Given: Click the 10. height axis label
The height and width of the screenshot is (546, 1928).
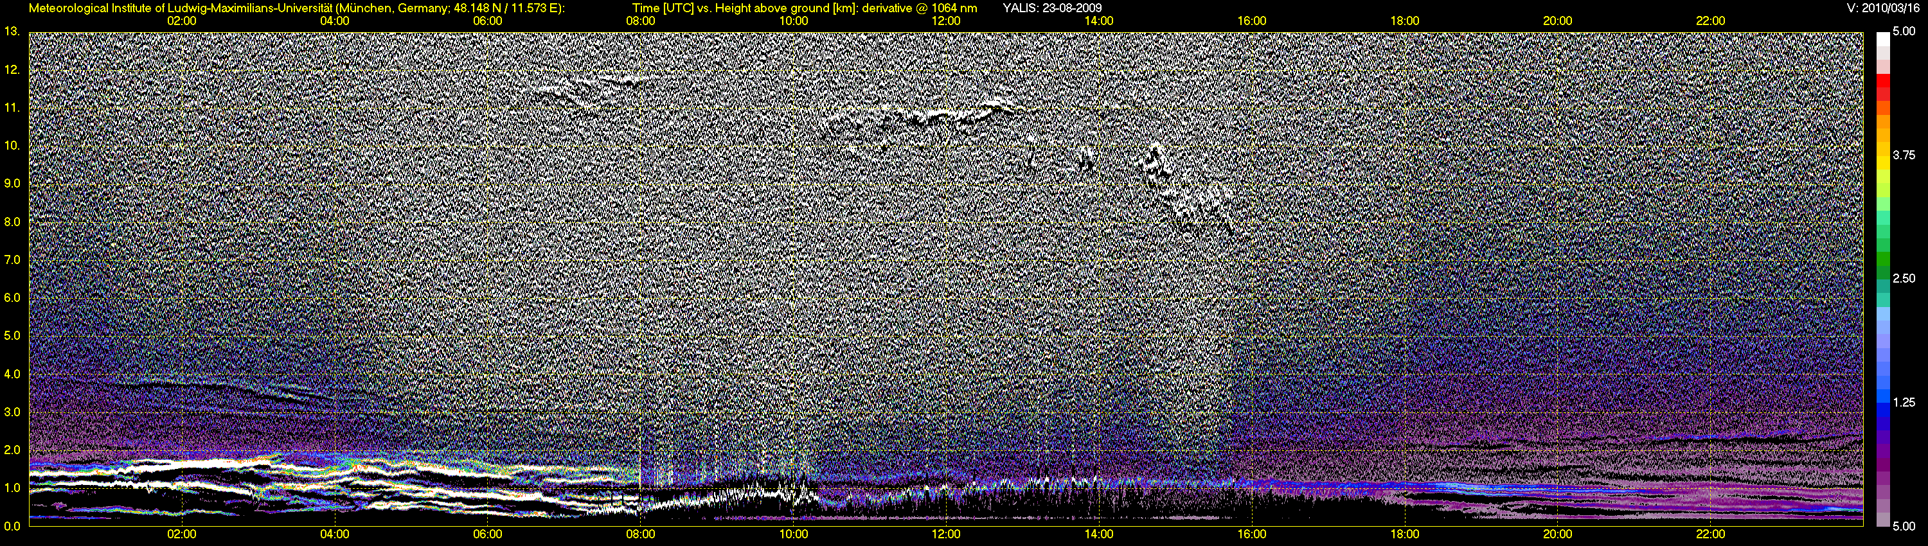Looking at the screenshot, I should click(12, 145).
